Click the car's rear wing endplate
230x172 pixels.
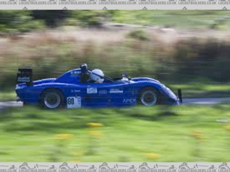(24, 76)
